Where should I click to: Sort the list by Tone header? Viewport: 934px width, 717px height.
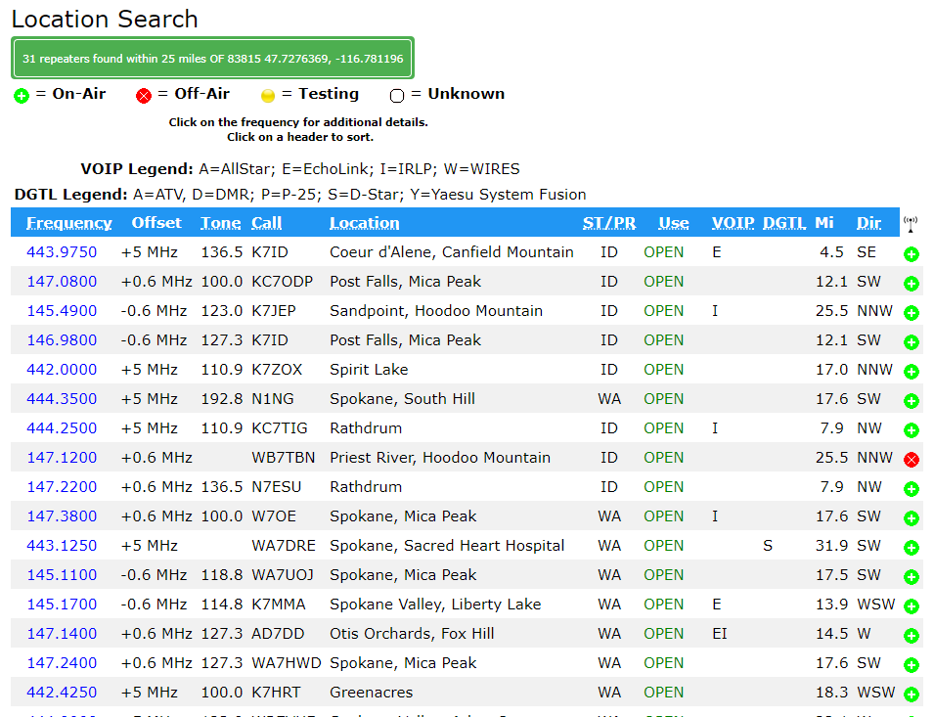pos(221,223)
